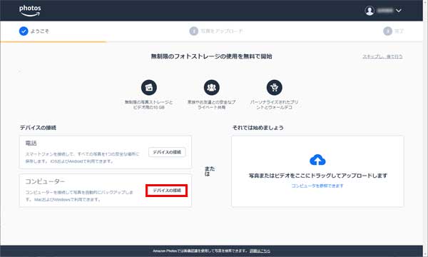Click the skip for later link
The height and width of the screenshot is (257, 428).
point(382,56)
